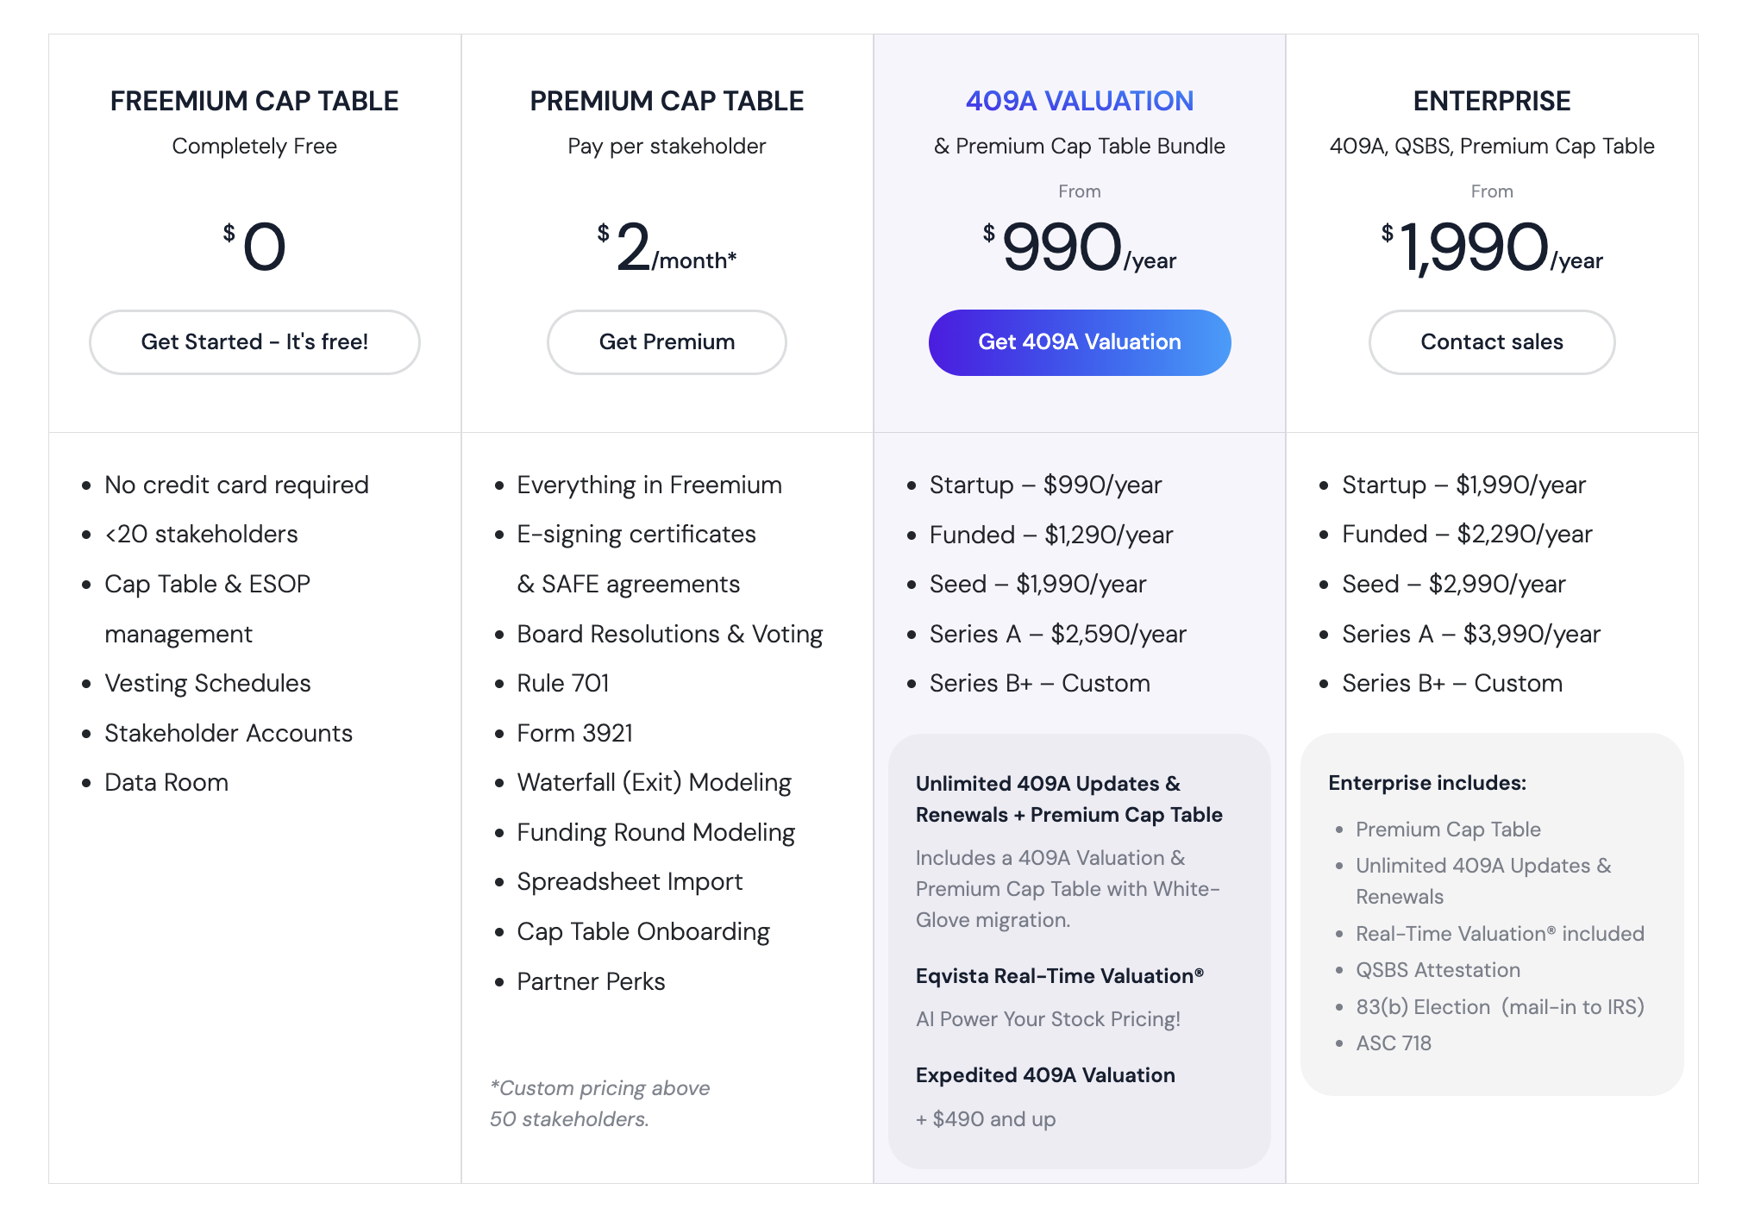1742x1221 pixels.
Task: Click the Premium Cap Table plan title
Action: pyautogui.click(x=667, y=101)
